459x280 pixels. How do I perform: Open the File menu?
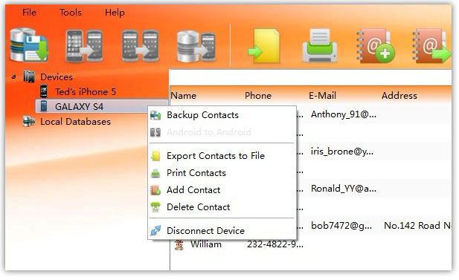pos(29,13)
